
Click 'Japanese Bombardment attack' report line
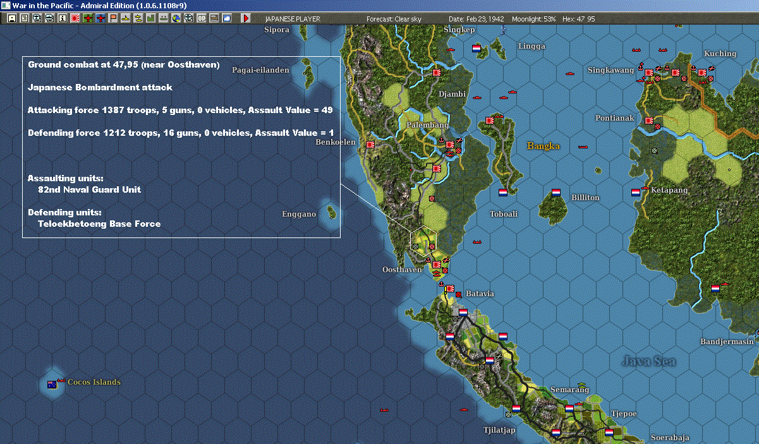(100, 87)
